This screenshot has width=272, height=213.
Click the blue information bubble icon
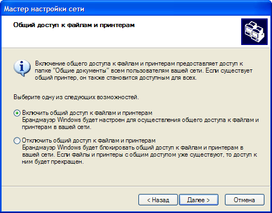point(22,68)
